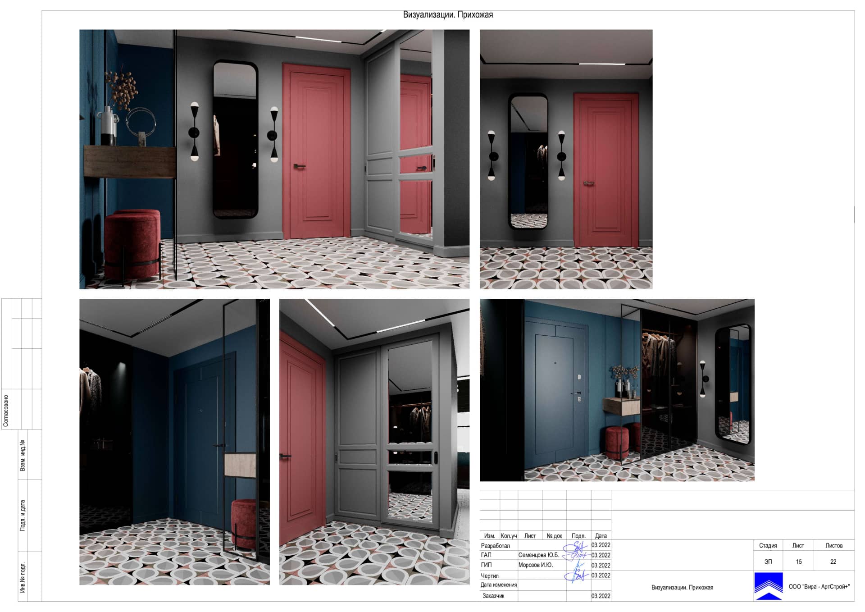Select the Чертил row label
The height and width of the screenshot is (612, 865).
[490, 576]
